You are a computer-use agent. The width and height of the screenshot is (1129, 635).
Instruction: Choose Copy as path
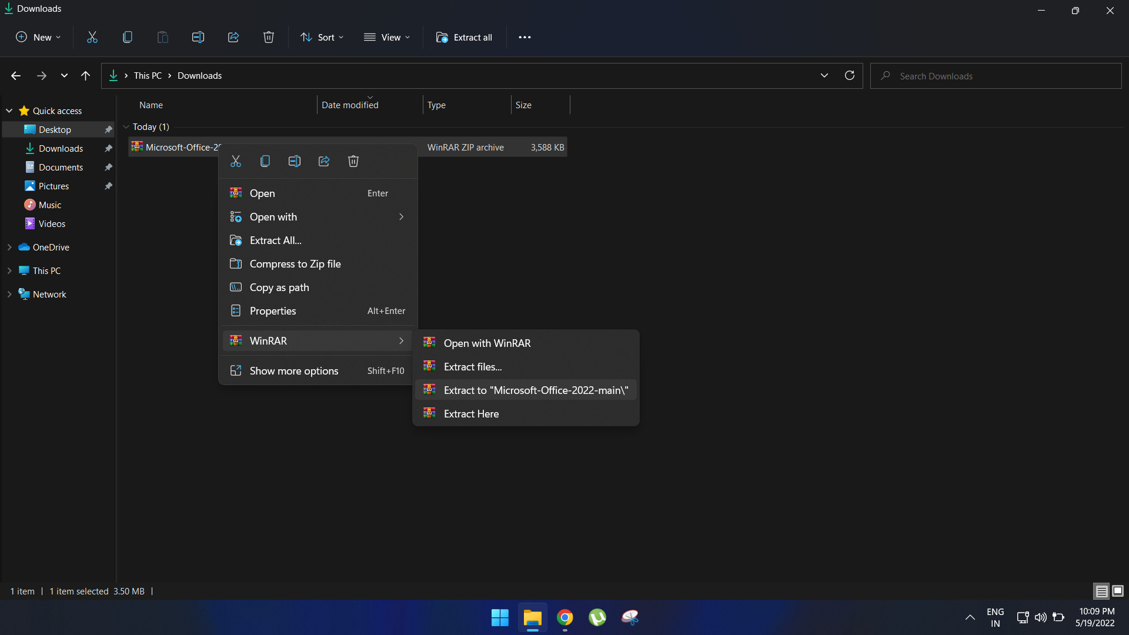318,288
